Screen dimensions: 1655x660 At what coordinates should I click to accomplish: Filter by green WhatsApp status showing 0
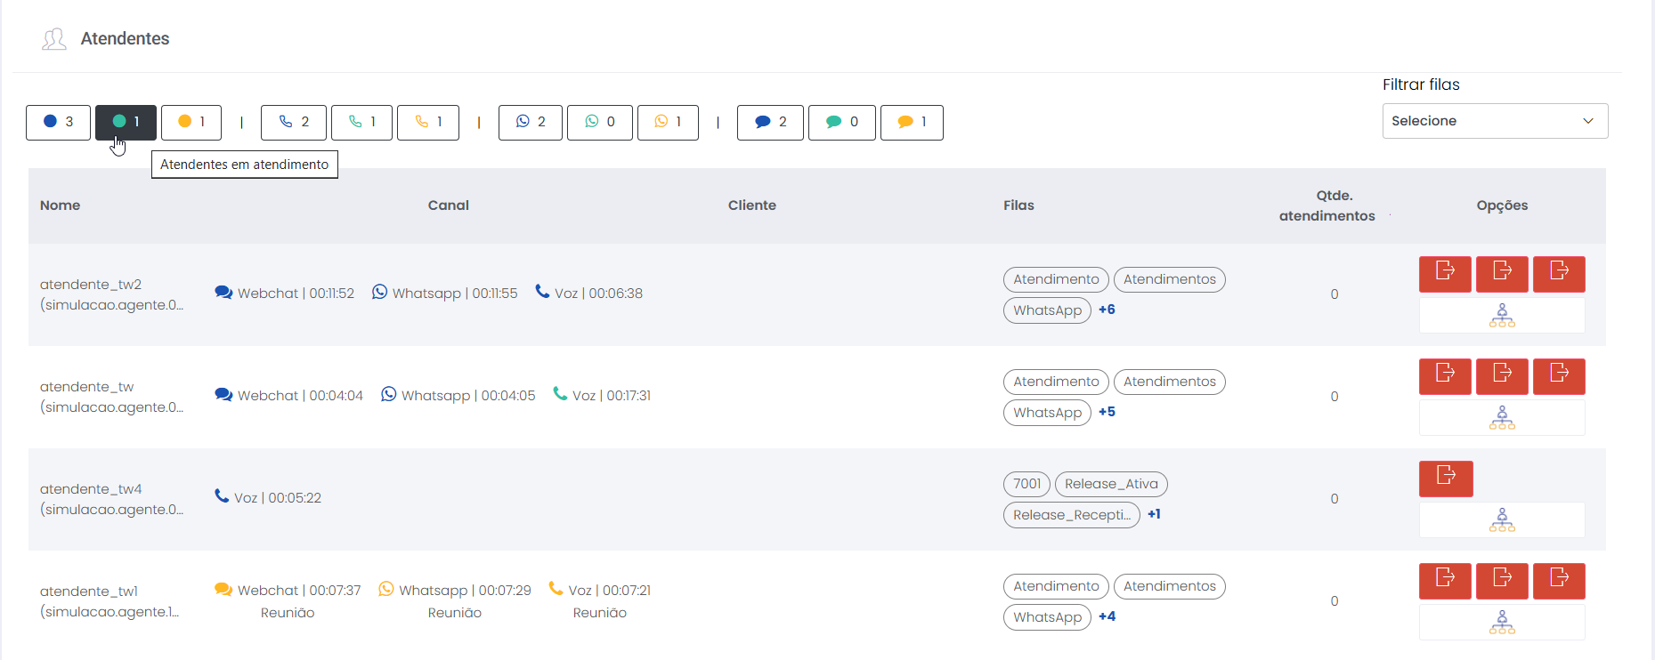tap(599, 122)
